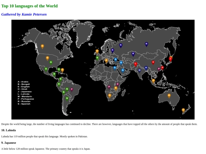The height and width of the screenshot is (154, 206).
Task: Click the green Spanish pin over Spain
Action: tap(97, 58)
